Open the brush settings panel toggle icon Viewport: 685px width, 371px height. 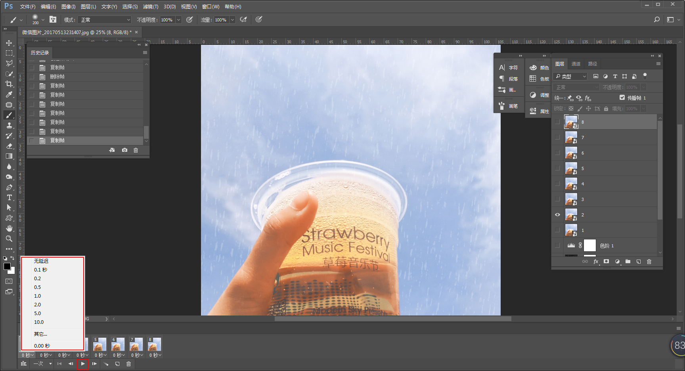click(x=53, y=19)
